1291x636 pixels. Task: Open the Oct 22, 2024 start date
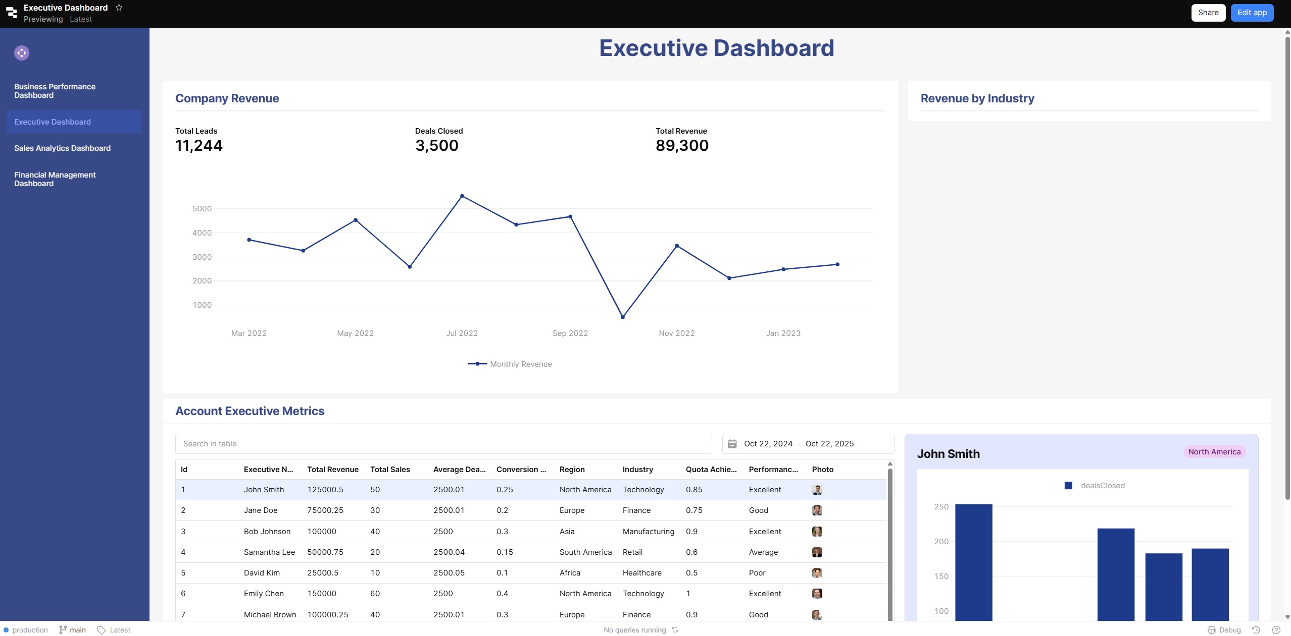coord(768,444)
